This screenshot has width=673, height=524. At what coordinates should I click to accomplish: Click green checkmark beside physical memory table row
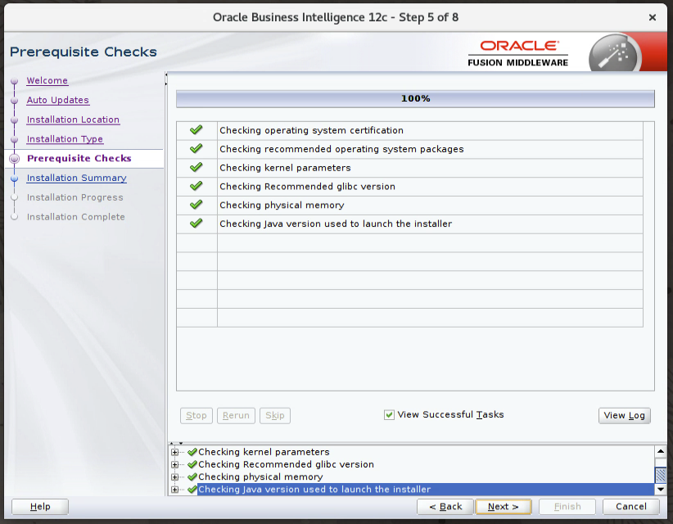click(196, 205)
